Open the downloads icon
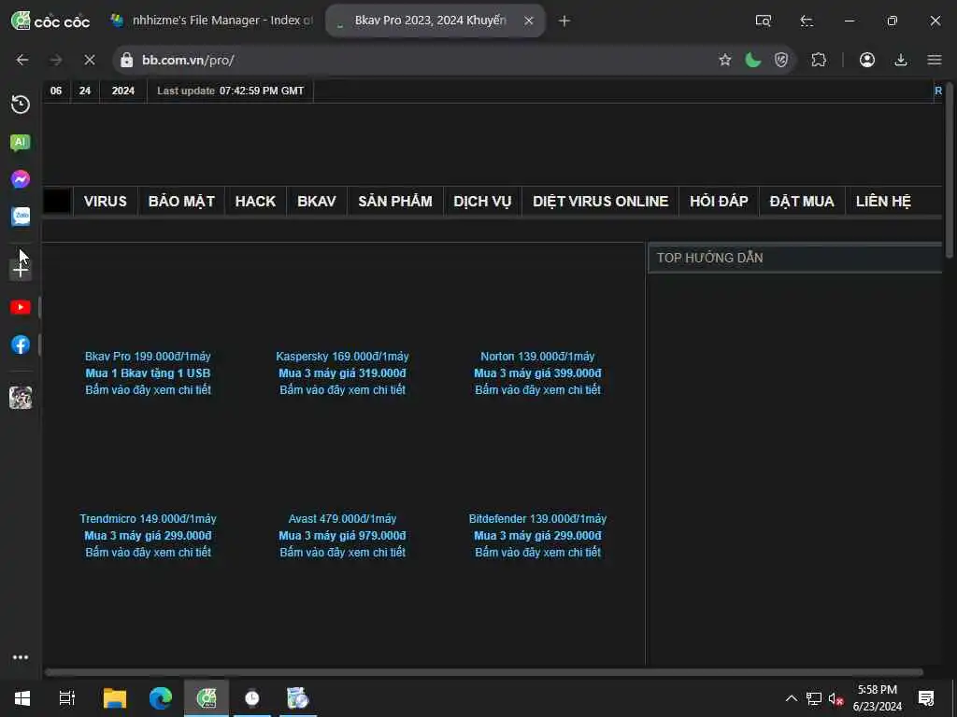The height and width of the screenshot is (717, 957). (x=901, y=60)
